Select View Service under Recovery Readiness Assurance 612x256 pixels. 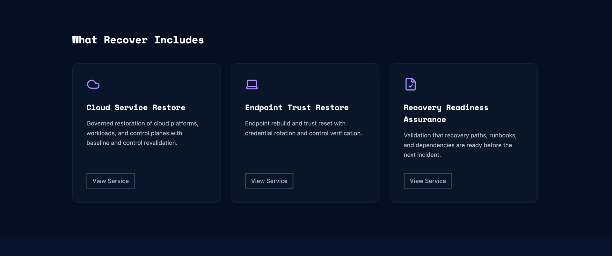[x=427, y=181]
